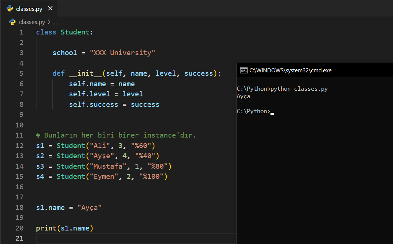Click the breadcrumb chevron separator after classes.py

[49, 22]
